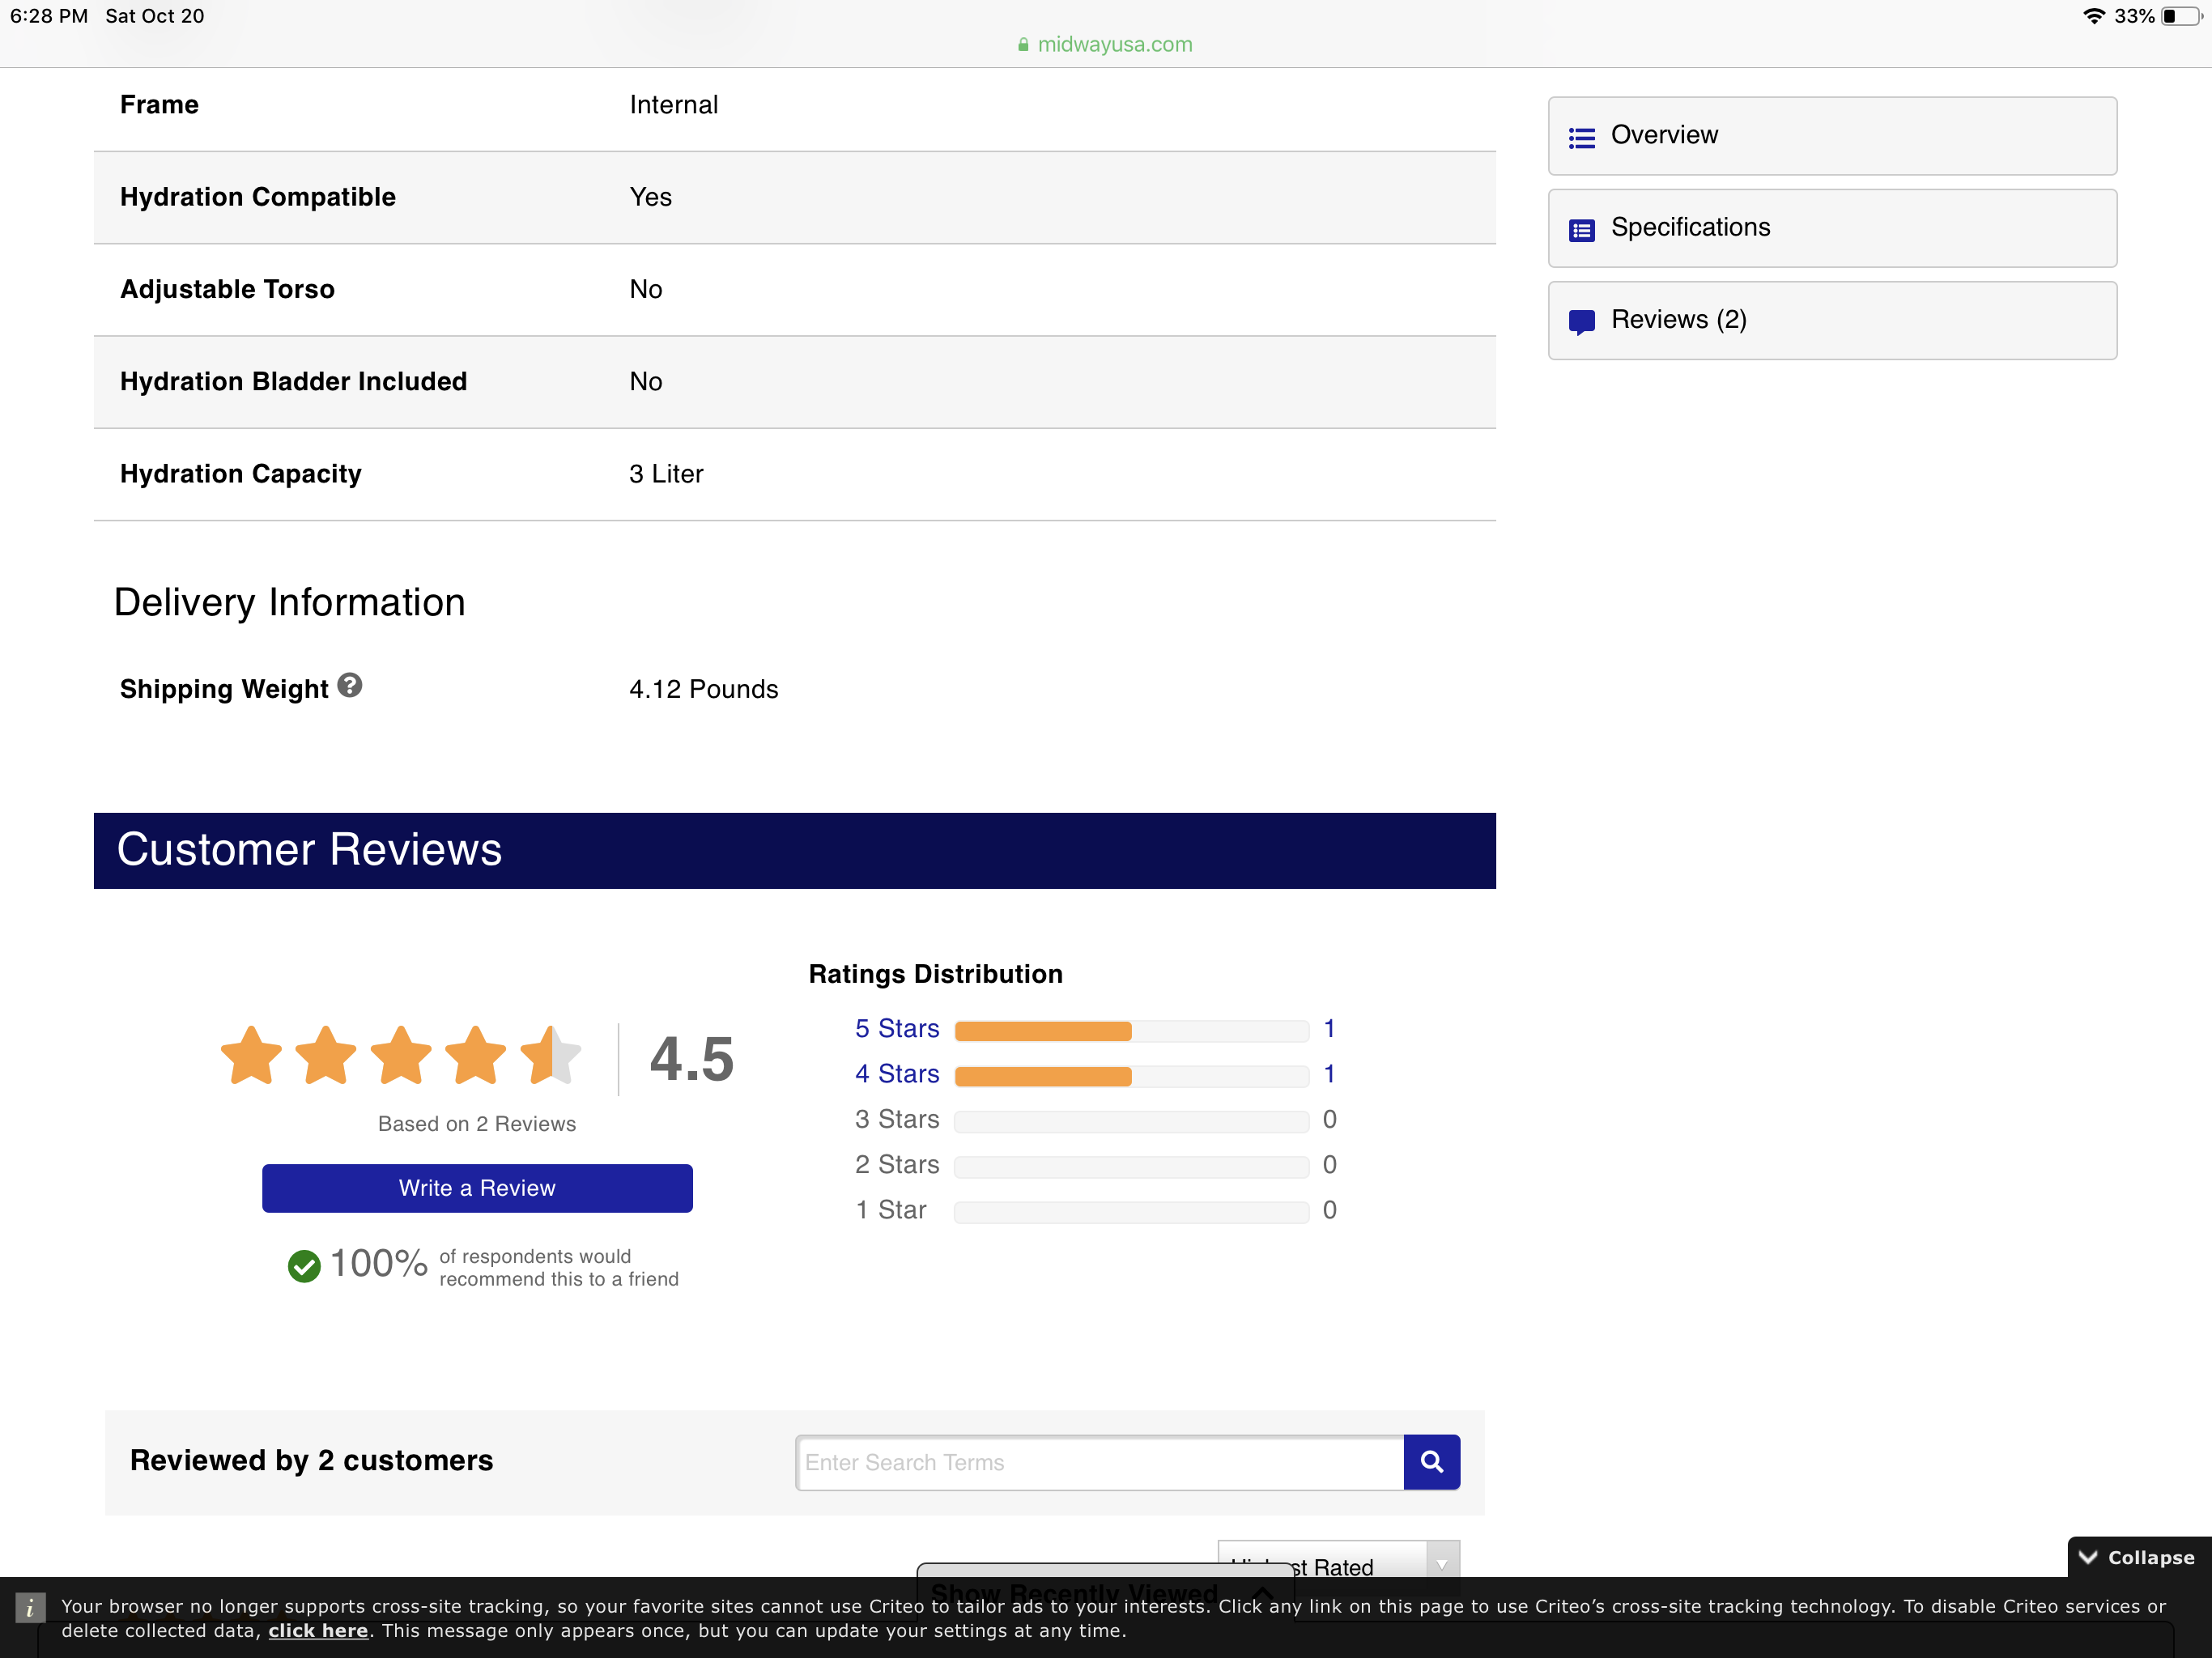Image resolution: width=2212 pixels, height=1658 pixels.
Task: Click 'Based on 2 Reviews' text
Action: pyautogui.click(x=477, y=1124)
